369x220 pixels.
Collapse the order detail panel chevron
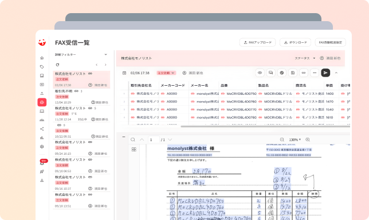(x=336, y=73)
